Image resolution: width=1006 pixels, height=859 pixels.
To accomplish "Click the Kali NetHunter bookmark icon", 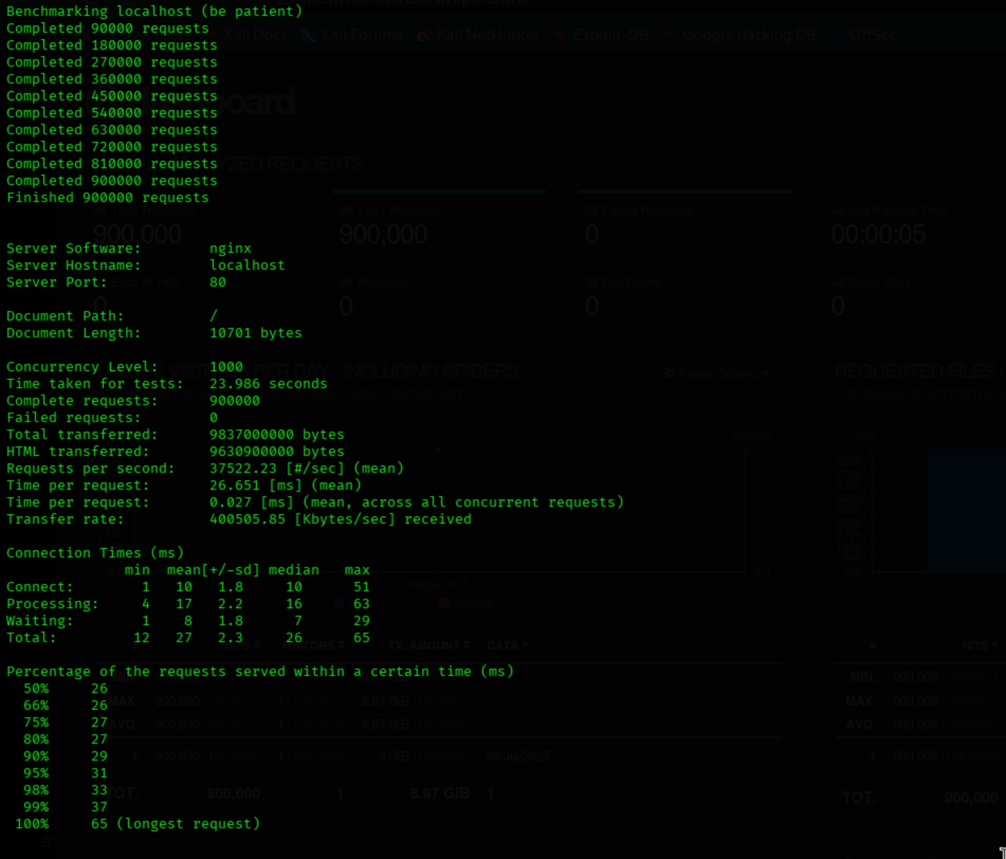I will [x=423, y=35].
